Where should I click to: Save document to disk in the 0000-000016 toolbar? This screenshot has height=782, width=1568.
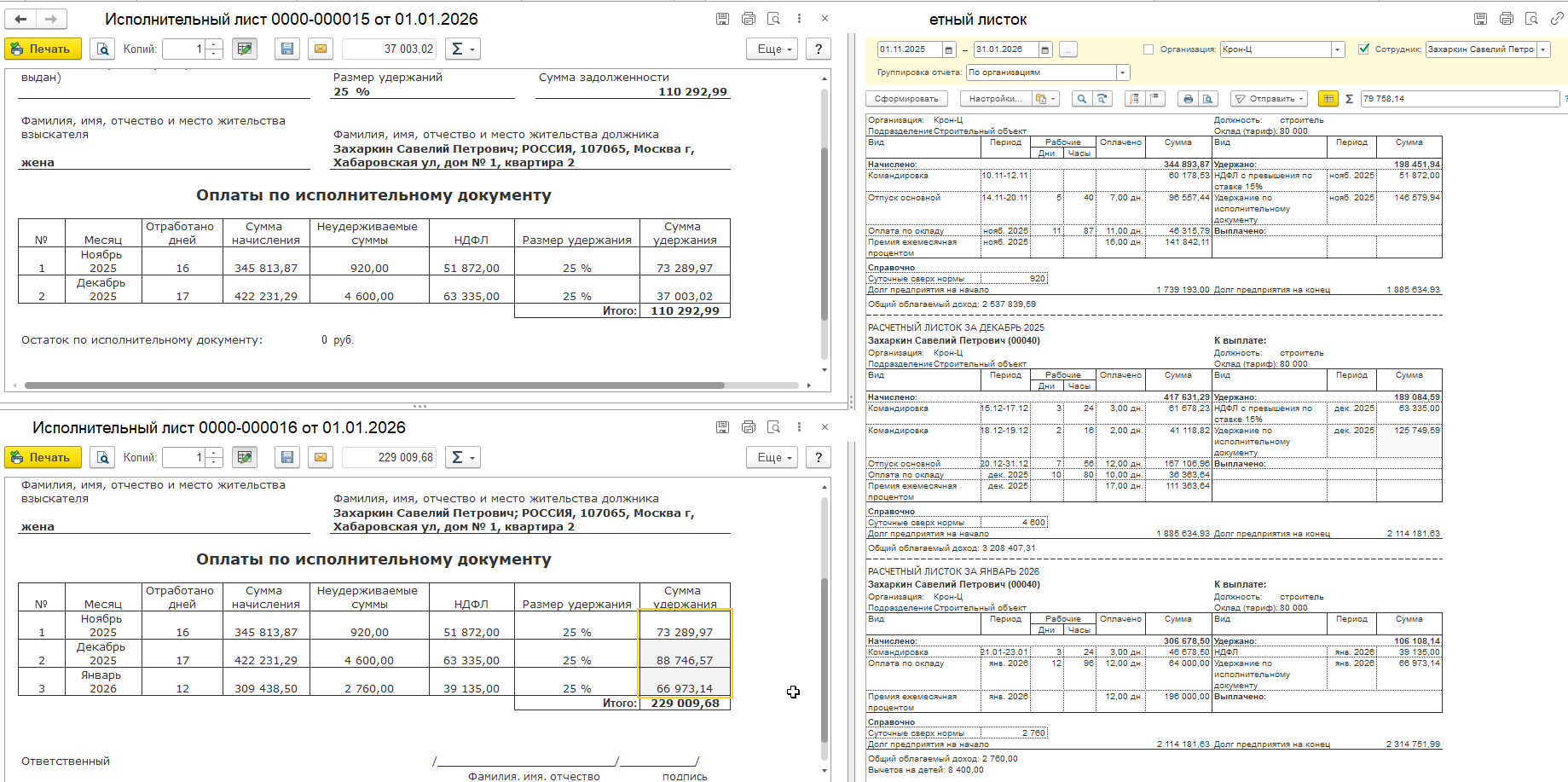tap(287, 457)
